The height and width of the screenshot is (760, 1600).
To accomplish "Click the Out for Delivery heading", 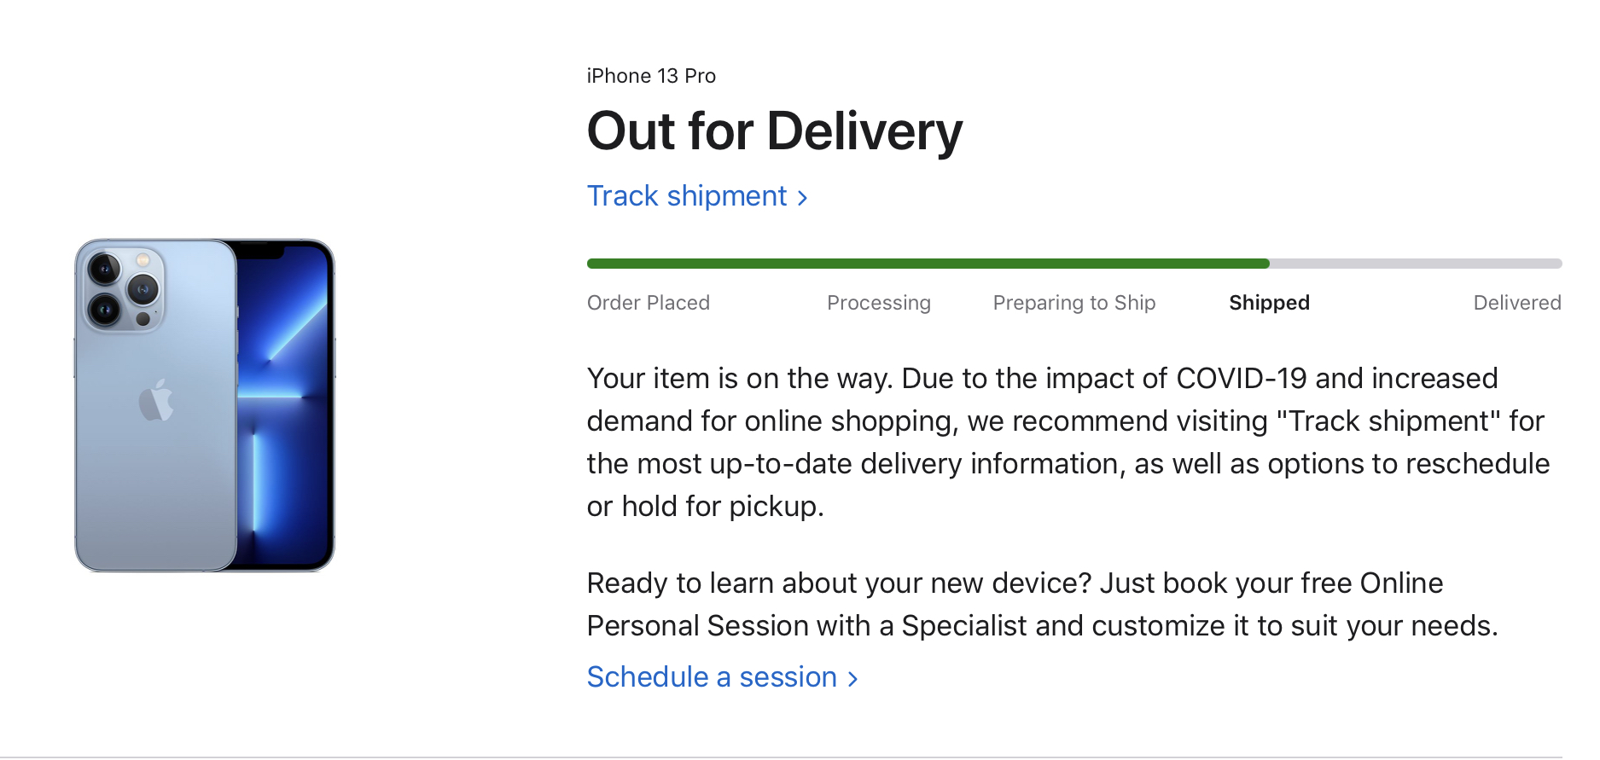I will pos(774,131).
